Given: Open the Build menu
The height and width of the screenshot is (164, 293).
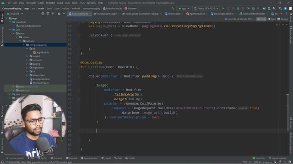Looking at the screenshot, I should (x=60, y=3).
